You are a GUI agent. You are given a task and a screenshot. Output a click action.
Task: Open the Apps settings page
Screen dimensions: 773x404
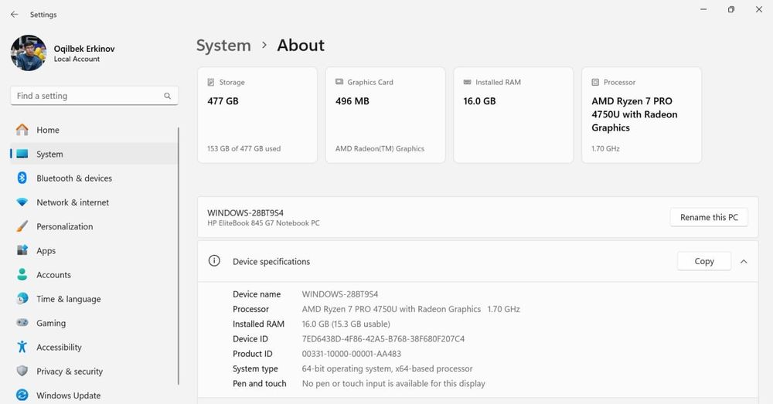(x=94, y=250)
